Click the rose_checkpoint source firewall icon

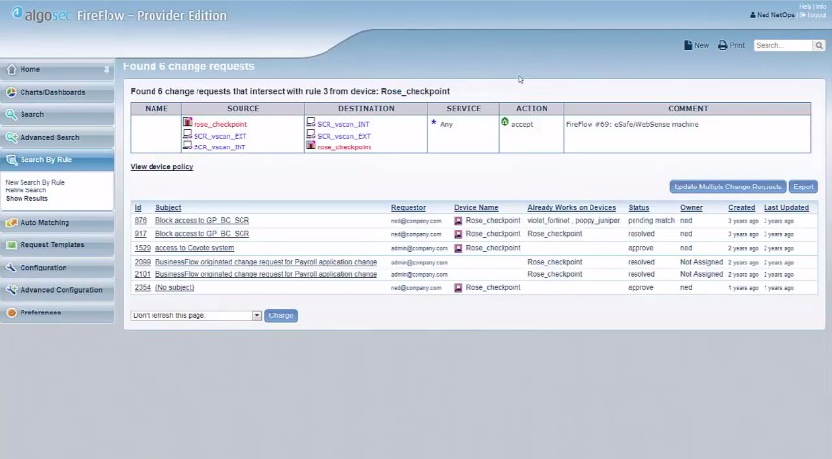pos(188,122)
